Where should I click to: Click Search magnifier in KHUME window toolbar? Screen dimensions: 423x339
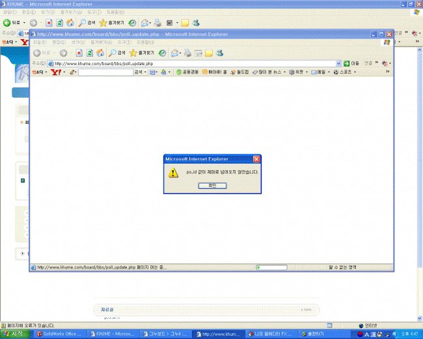pos(82,23)
